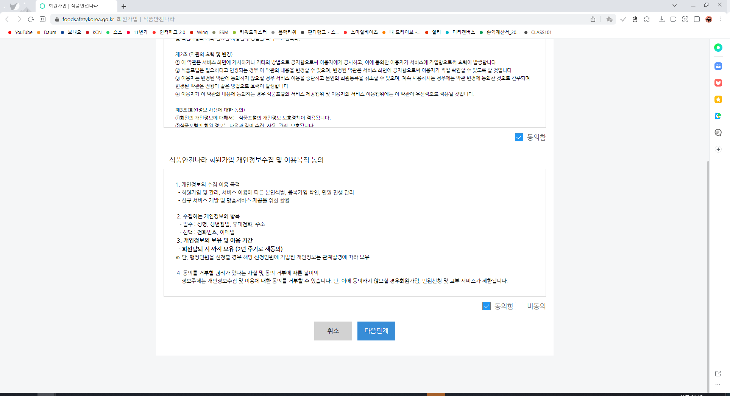Toggle the personal info 동의함 checkbox
The width and height of the screenshot is (730, 396).
point(487,306)
